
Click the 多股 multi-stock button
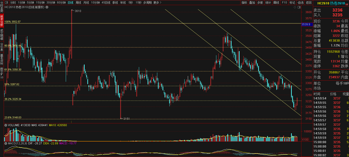pyautogui.click(x=260, y=3)
